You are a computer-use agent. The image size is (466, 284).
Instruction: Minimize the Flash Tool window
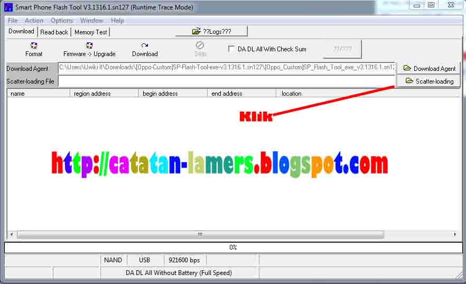417,5
